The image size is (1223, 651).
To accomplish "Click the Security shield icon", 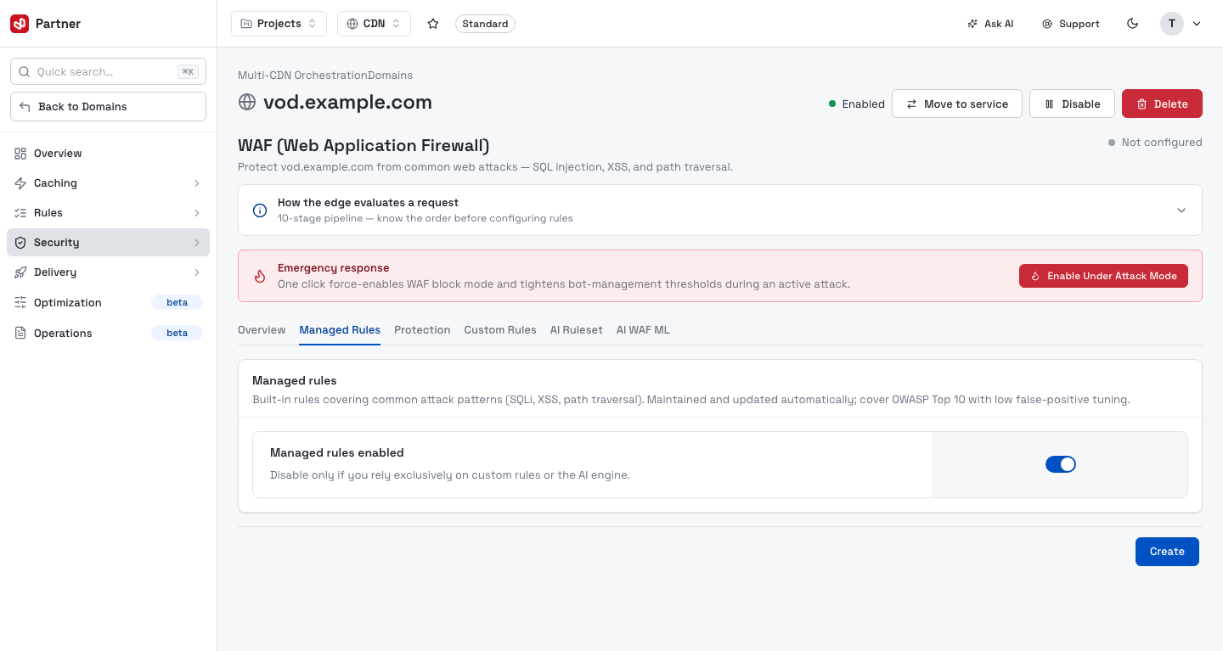I will coord(20,243).
